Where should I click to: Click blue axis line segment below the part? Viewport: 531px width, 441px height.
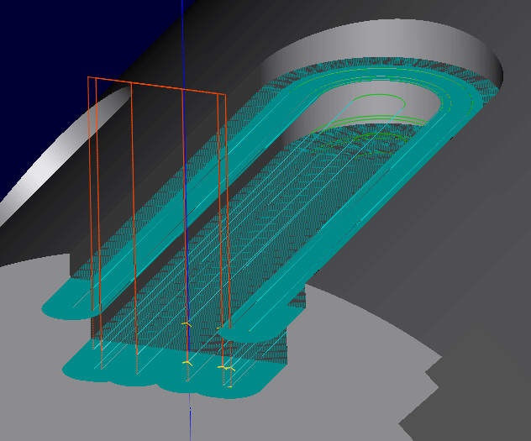click(190, 420)
